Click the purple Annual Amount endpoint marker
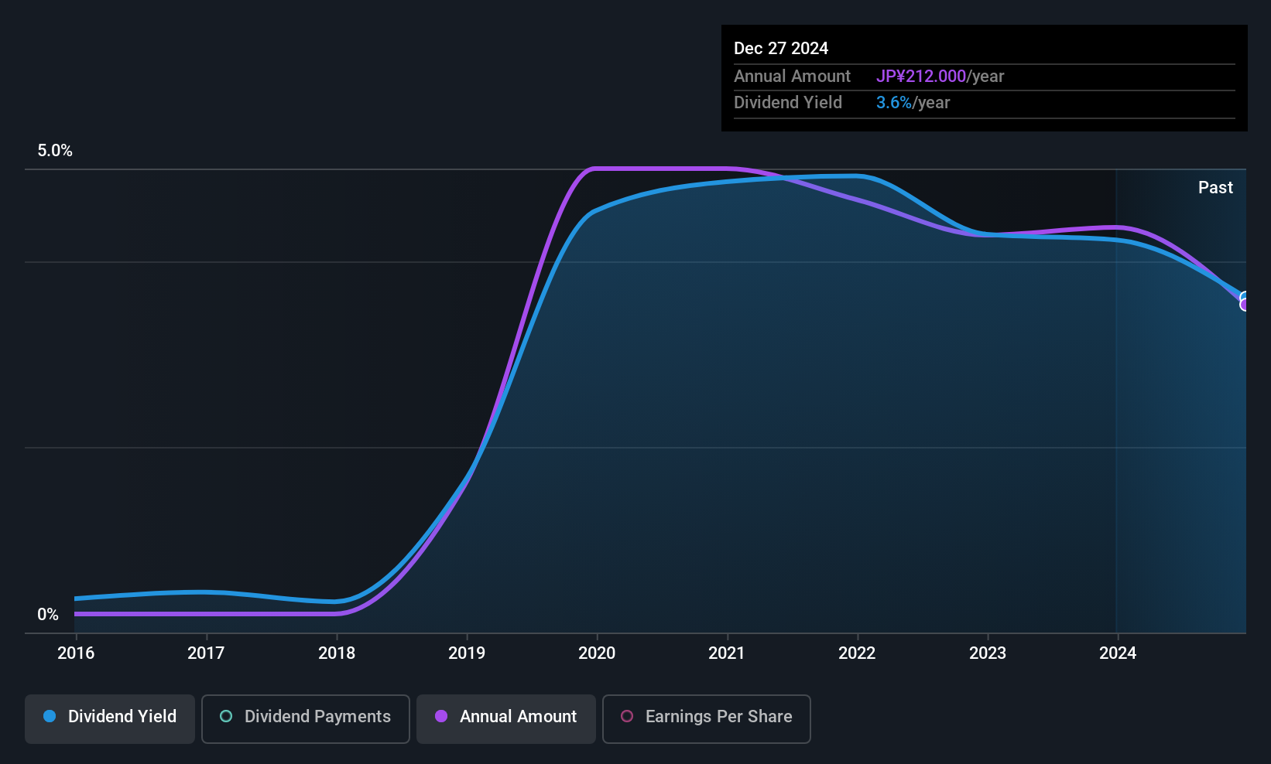Image resolution: width=1271 pixels, height=764 pixels. coord(1245,305)
